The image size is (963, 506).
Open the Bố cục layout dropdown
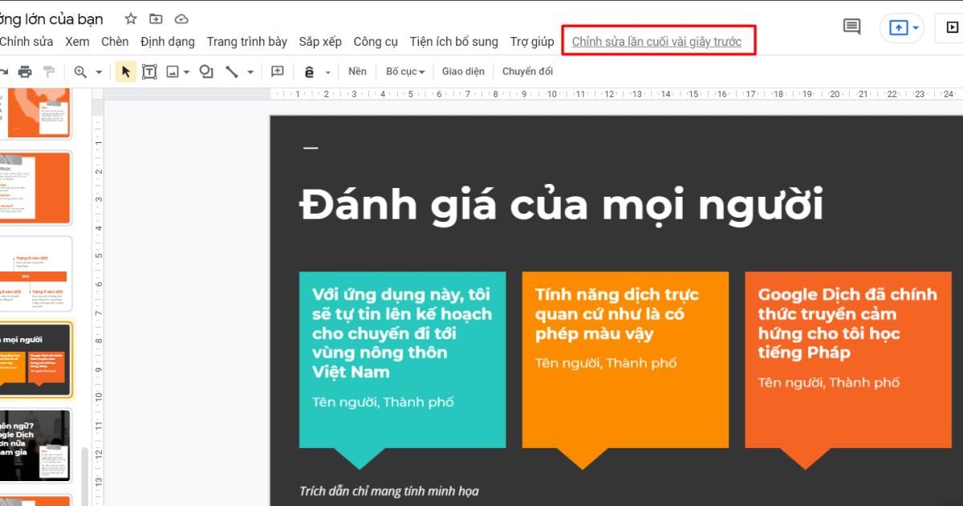pos(407,71)
